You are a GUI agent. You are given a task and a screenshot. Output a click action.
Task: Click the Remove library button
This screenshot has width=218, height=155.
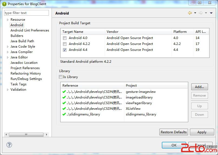tap(200, 96)
